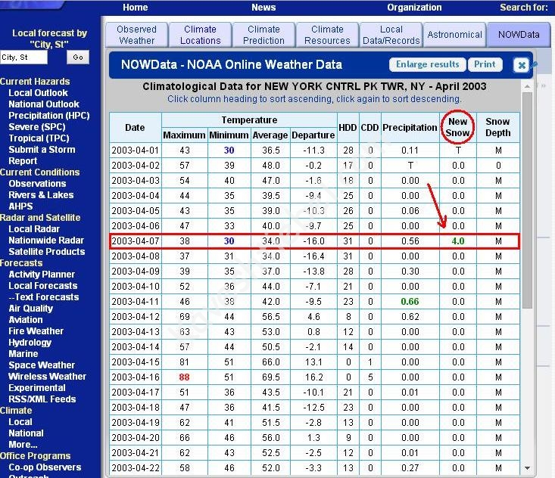Click the Enlarge results button

(x=427, y=64)
